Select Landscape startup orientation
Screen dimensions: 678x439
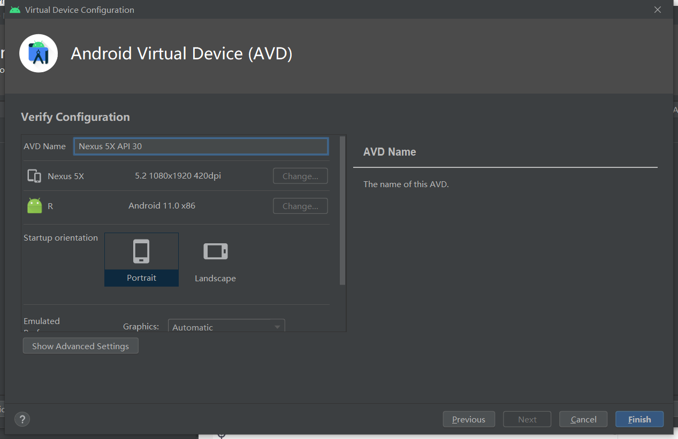click(215, 259)
